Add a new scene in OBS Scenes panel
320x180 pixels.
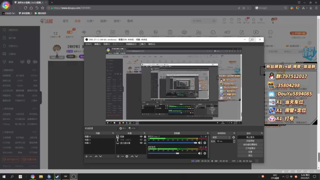[x=86, y=156]
